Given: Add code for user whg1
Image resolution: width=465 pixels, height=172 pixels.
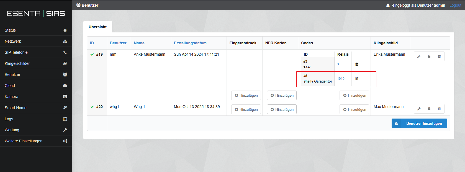Looking at the screenshot, I should click(x=354, y=109).
